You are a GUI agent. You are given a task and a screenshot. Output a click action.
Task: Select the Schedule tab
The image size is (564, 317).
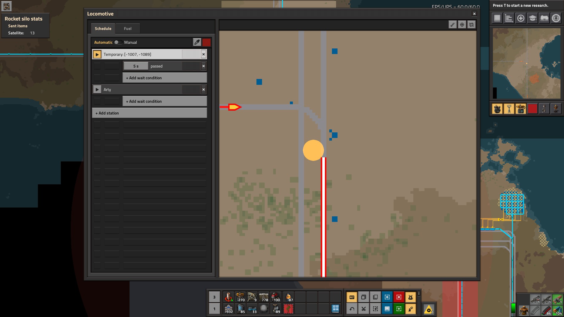tap(103, 28)
